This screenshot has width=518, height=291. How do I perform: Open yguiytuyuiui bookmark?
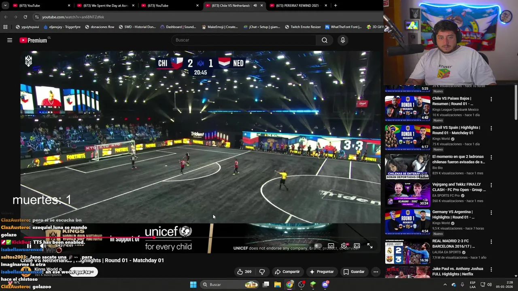tap(27, 27)
